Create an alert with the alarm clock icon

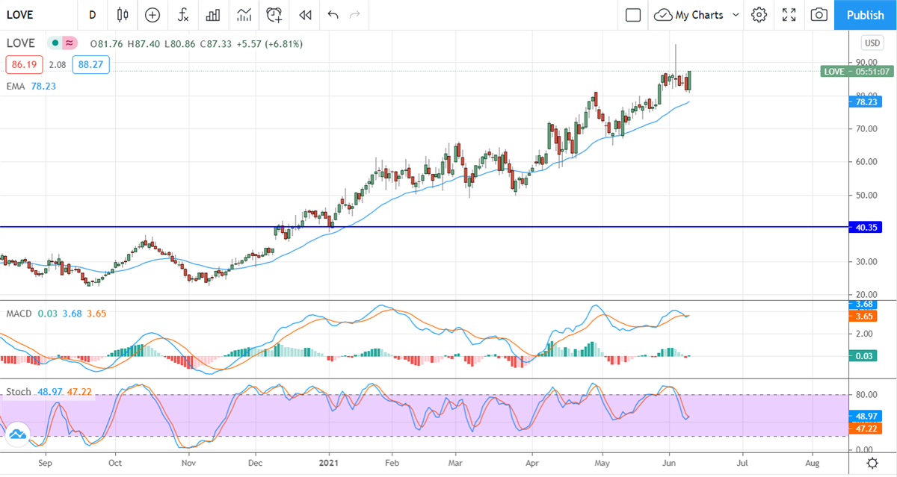(x=274, y=15)
